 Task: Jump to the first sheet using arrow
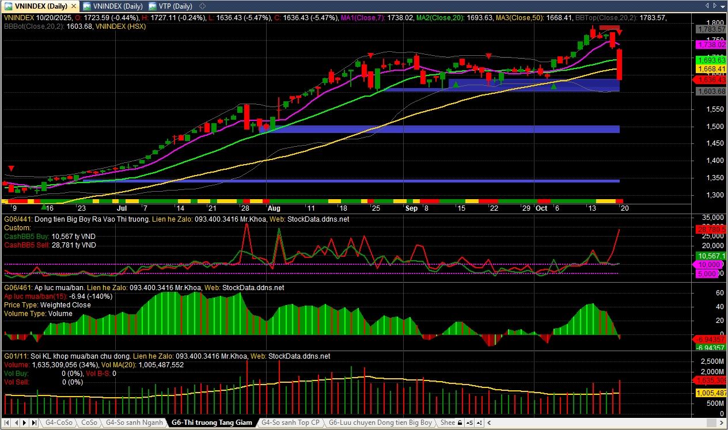[x=6, y=423]
